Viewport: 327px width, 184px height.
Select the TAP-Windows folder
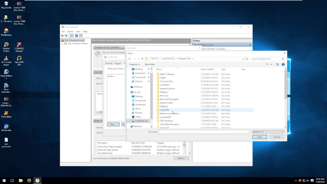(x=166, y=121)
